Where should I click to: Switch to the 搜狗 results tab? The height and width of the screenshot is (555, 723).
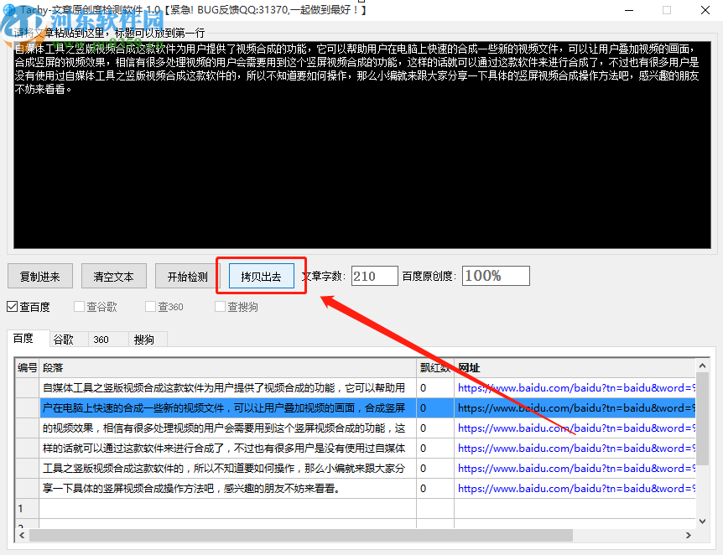[x=143, y=339]
